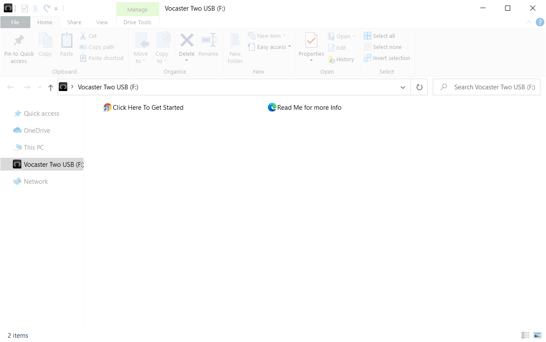
Task: Click the Search Vocaster Two USB box
Action: tap(487, 87)
